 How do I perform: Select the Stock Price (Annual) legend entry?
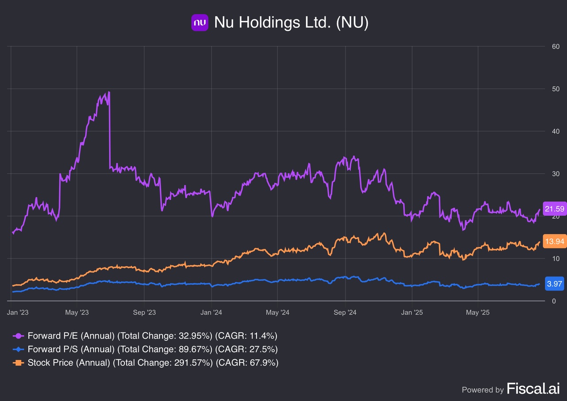pos(145,363)
